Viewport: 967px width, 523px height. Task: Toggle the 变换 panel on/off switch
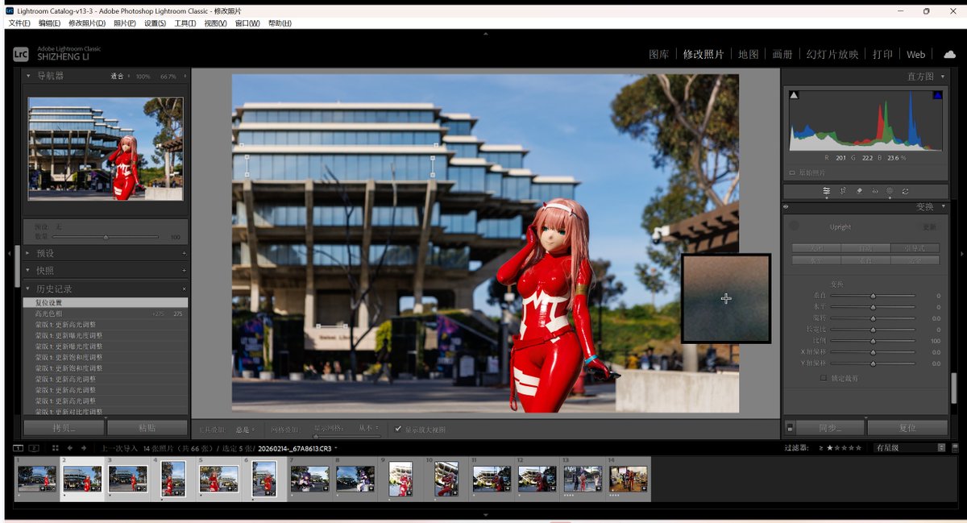pyautogui.click(x=787, y=207)
